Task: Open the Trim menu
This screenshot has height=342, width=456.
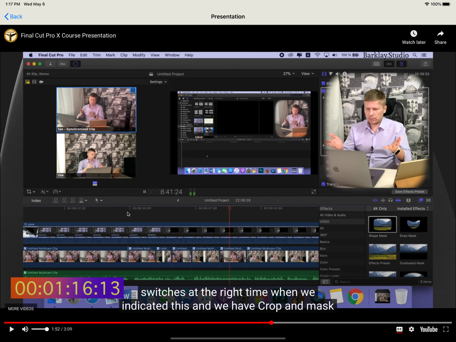Action: pos(97,55)
